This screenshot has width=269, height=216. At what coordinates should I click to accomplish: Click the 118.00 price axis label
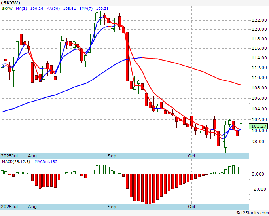(259, 39)
